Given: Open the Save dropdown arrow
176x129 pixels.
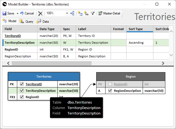Looking at the screenshot, I should click(x=17, y=13).
